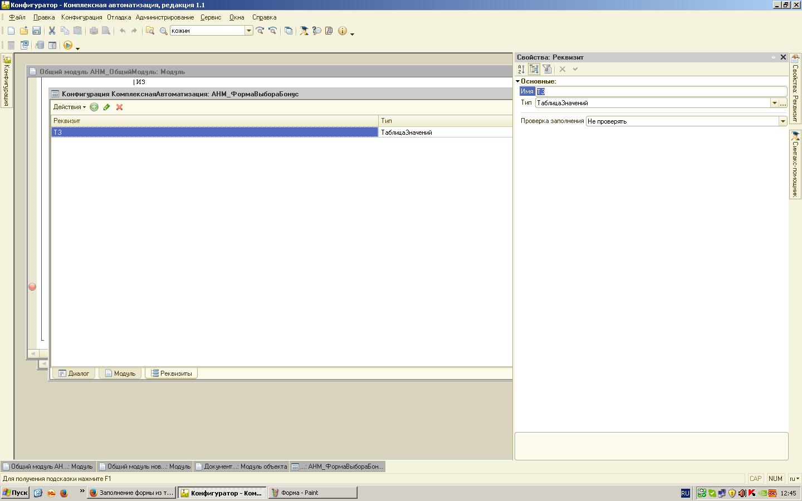Sort properties alphabetically in the properties panel

point(521,69)
